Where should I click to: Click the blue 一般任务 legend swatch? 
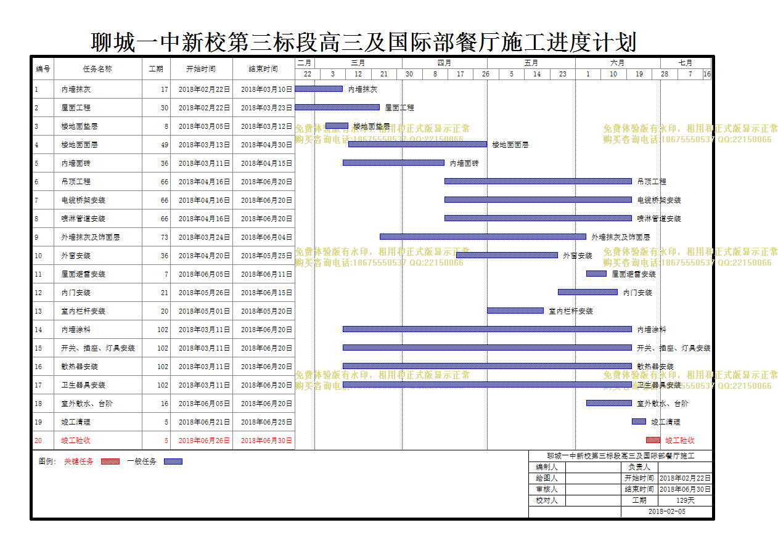pyautogui.click(x=173, y=462)
